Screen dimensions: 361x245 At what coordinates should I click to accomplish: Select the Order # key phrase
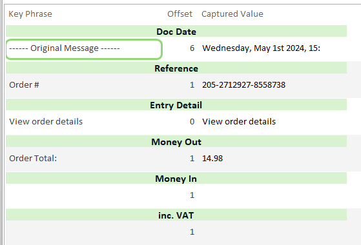[24, 85]
